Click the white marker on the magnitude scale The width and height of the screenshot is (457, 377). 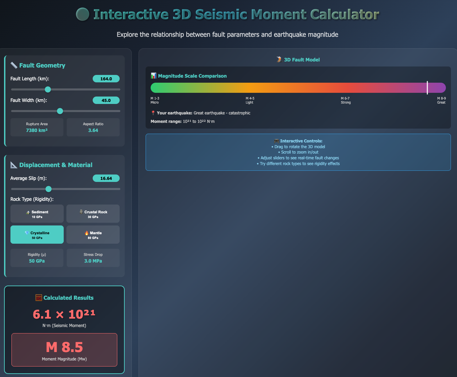[427, 88]
